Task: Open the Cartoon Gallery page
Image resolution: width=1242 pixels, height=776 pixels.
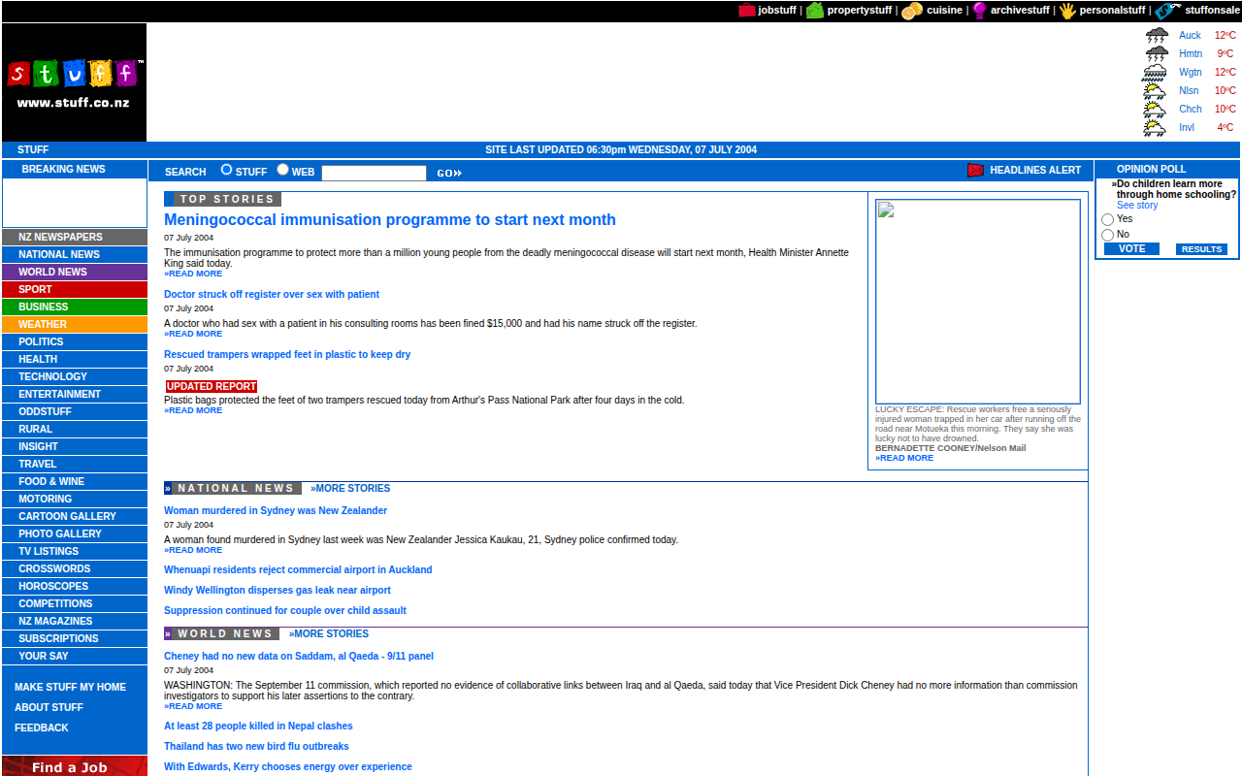Action: pyautogui.click(x=75, y=516)
